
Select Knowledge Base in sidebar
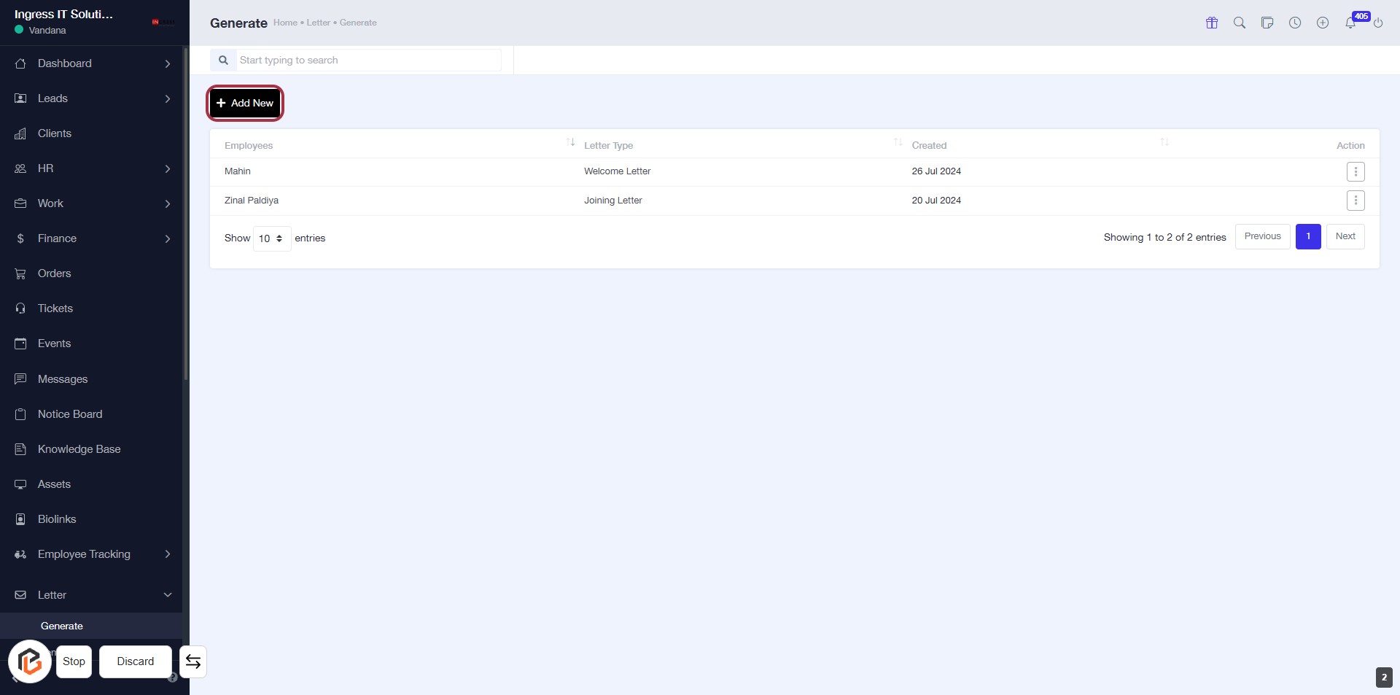click(x=79, y=449)
